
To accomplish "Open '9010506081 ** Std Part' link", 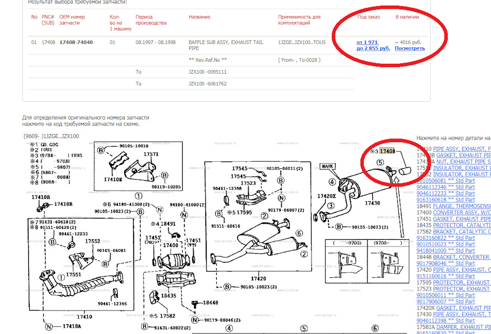I will (445, 181).
